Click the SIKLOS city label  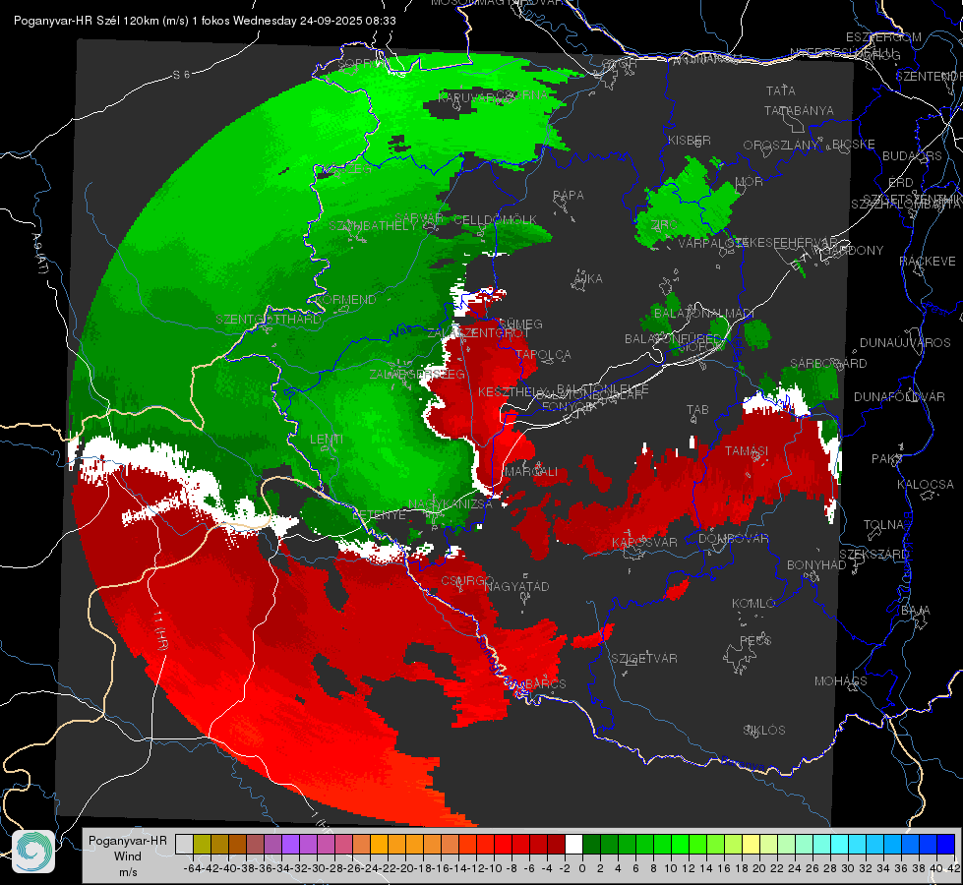pos(764,731)
